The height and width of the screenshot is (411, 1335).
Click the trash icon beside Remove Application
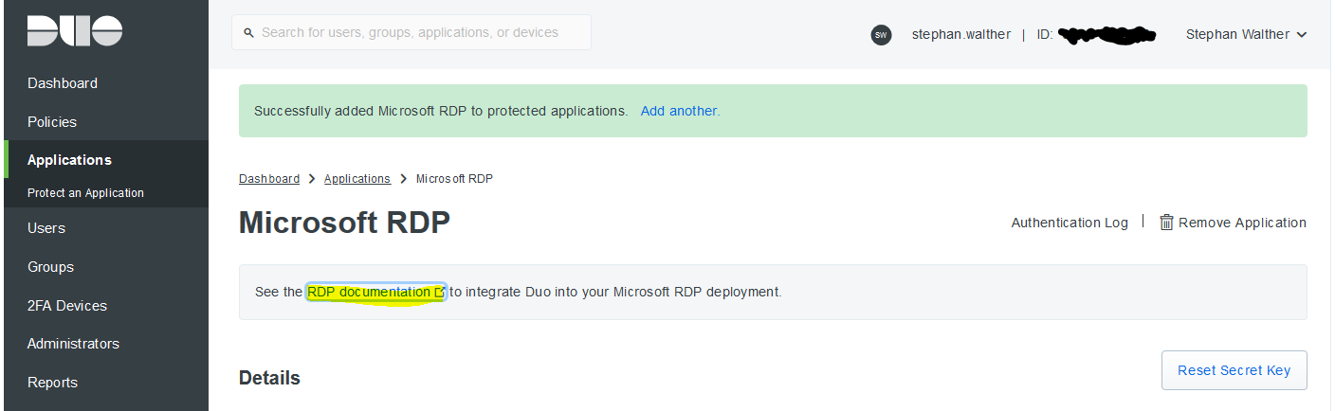coord(1167,223)
